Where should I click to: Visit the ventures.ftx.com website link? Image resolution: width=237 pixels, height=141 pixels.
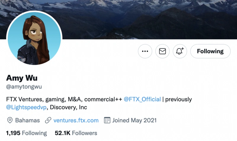76,120
